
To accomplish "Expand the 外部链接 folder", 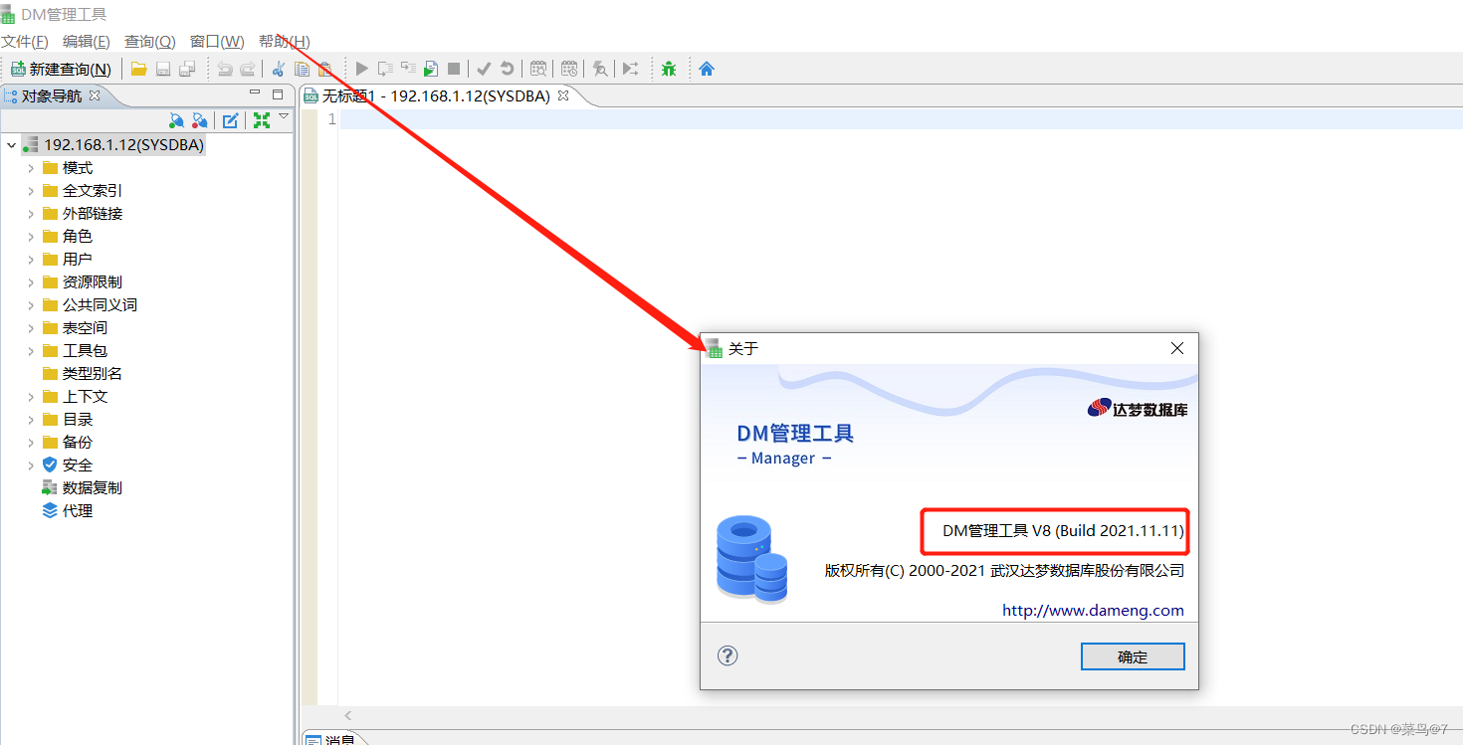I will click(31, 214).
